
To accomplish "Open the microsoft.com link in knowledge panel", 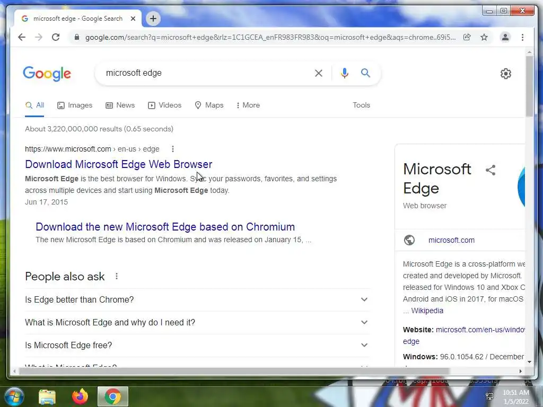I will coord(451,240).
